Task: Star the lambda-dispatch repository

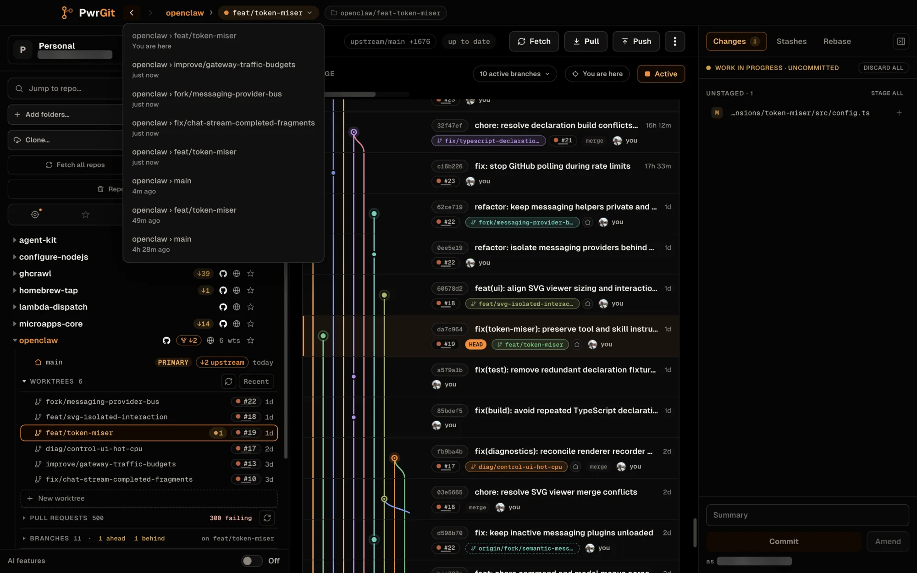Action: 250,307
